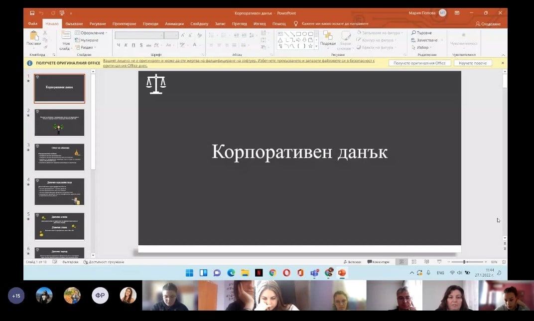Switch to the Slide Show (Слайдшоу) tab

click(x=199, y=23)
